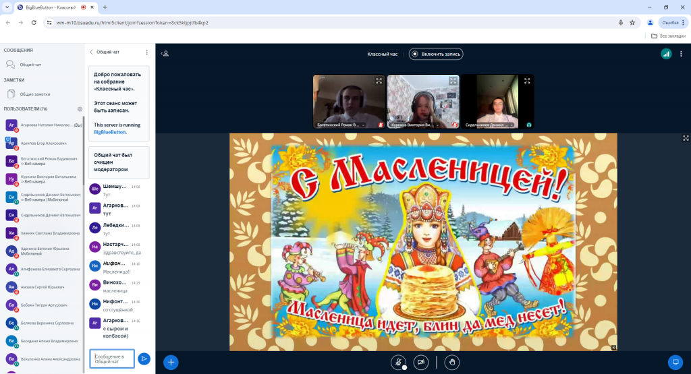691x374 pixels.
Task: Click message text 'Масленица!!'
Action: tap(117, 272)
